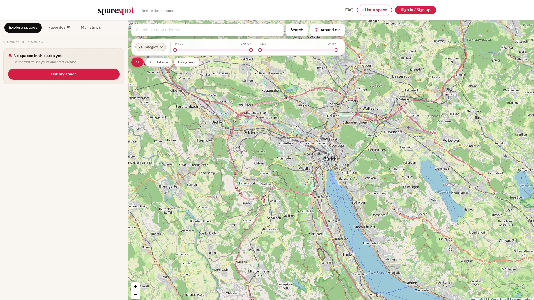The image size is (534, 300).
Task: Click the 0 SPACES IN THIS AREA heading
Action: 23,42
